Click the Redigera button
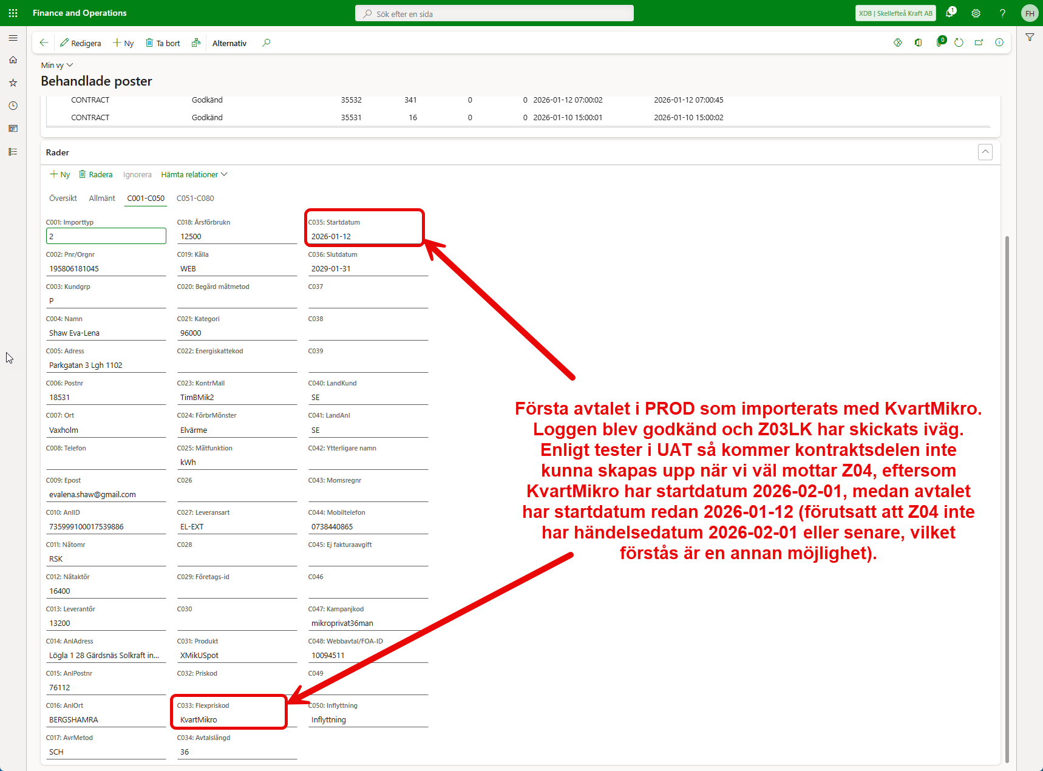Viewport: 1043px width, 771px height. 81,43
